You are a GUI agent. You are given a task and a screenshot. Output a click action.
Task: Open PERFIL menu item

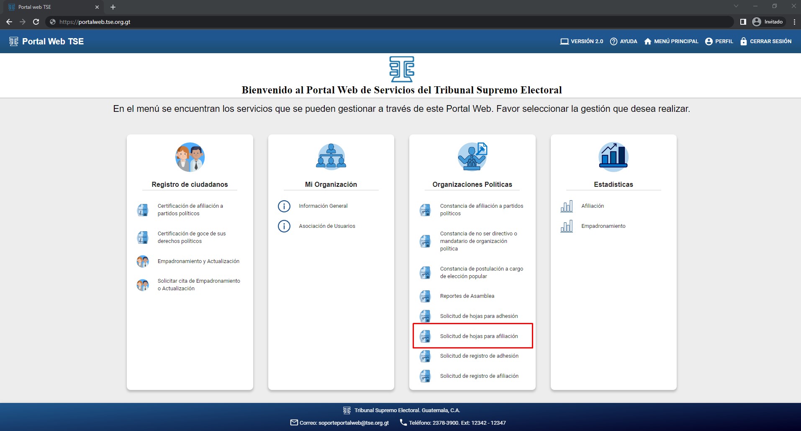719,41
